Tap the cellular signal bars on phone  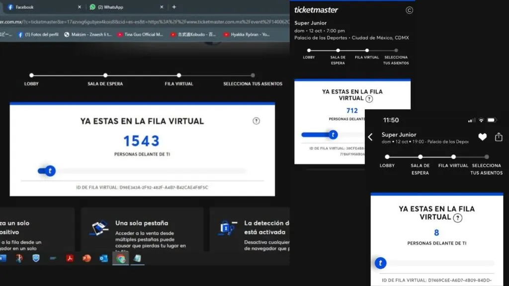(x=472, y=120)
